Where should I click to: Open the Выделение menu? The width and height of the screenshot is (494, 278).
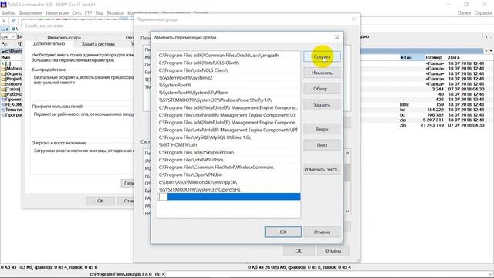[x=31, y=13]
